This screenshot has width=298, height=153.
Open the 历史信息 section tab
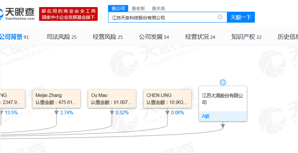pyautogui.click(x=288, y=37)
